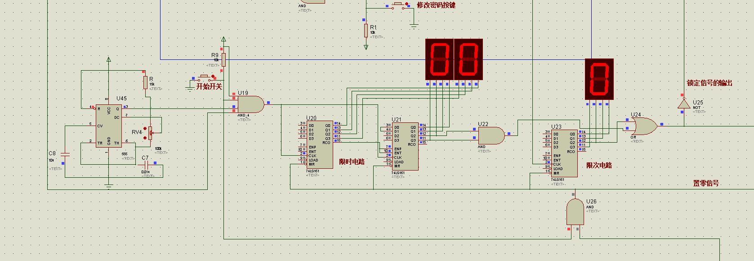Select the 修改密码按键 text label

click(436, 5)
